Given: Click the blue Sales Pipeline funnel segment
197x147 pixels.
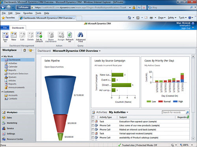Looking at the screenshot, I should (x=60, y=95).
